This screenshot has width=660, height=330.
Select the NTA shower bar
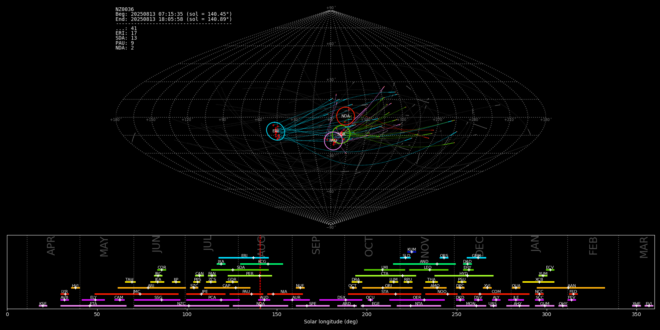(x=419, y=306)
